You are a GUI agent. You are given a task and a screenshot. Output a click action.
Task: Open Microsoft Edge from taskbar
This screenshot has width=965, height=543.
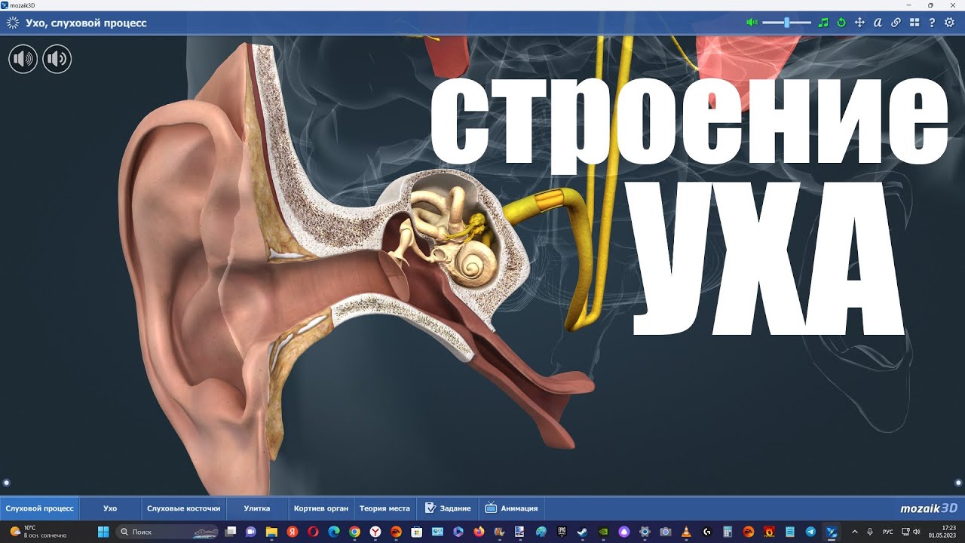pyautogui.click(x=334, y=532)
